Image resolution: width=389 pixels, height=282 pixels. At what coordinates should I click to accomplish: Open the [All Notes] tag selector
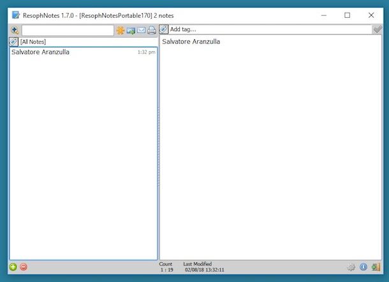88,41
